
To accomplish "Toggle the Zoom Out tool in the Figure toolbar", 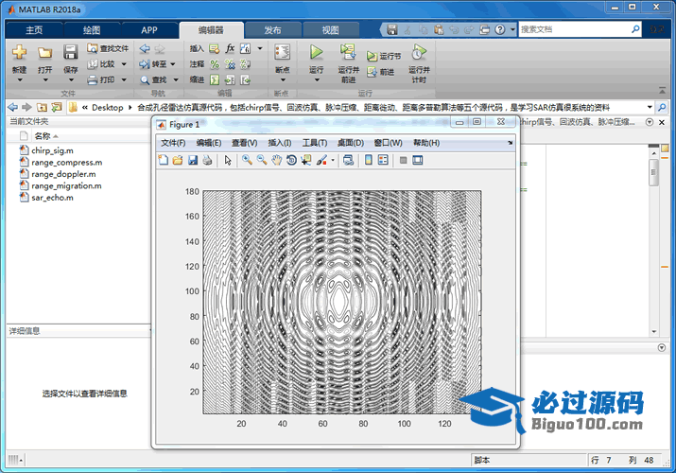I will click(x=262, y=161).
